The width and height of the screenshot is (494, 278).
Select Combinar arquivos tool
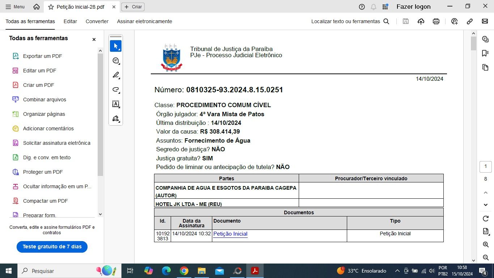tap(44, 100)
